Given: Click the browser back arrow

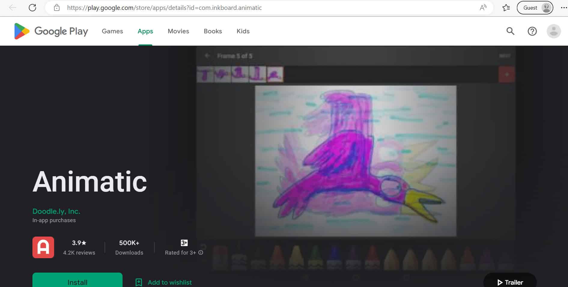Looking at the screenshot, I should pos(13,8).
